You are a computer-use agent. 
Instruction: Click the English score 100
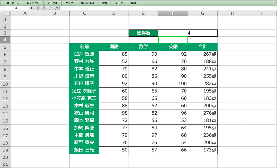coord(173,84)
